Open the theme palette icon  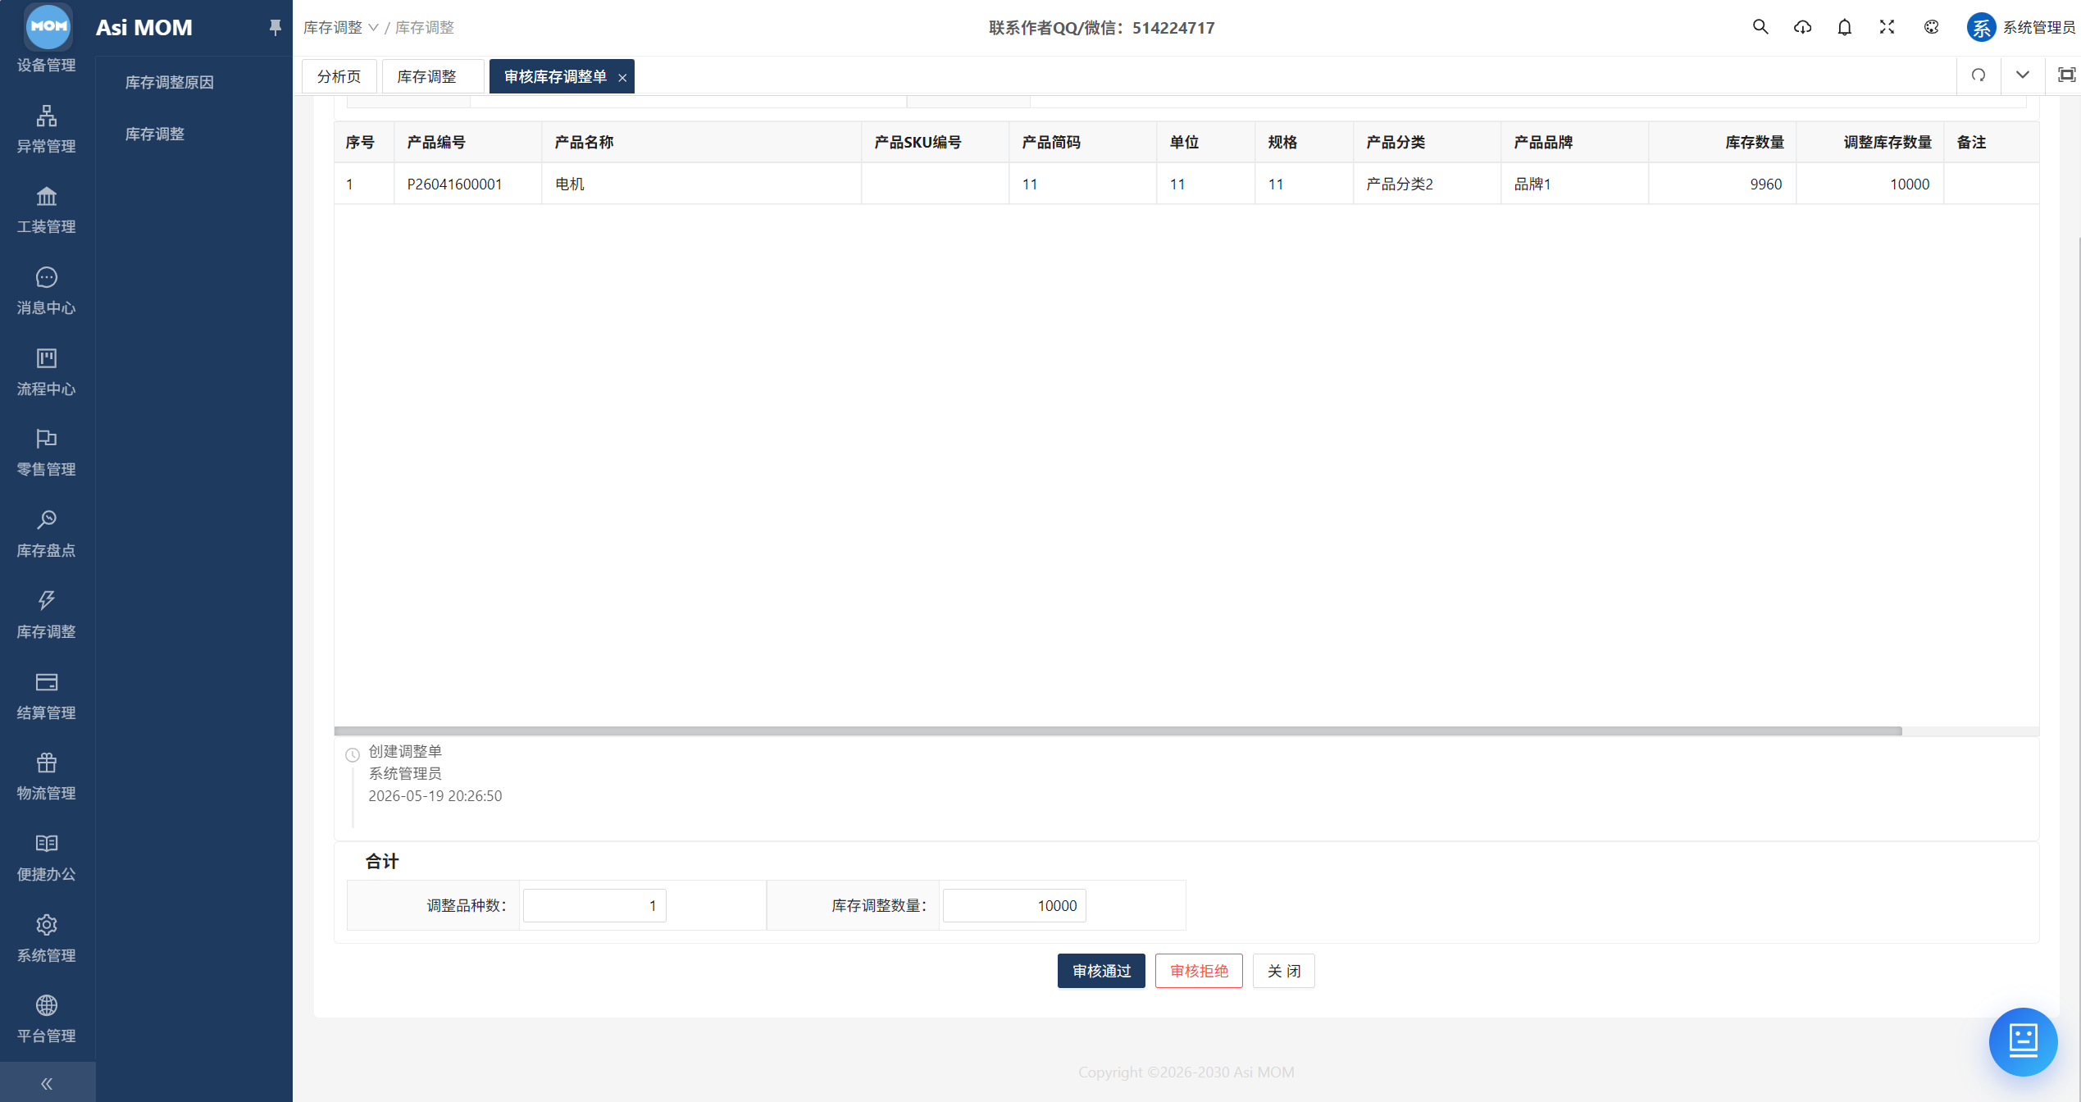(1931, 27)
